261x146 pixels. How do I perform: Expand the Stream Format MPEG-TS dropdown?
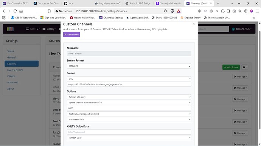[x=129, y=66]
